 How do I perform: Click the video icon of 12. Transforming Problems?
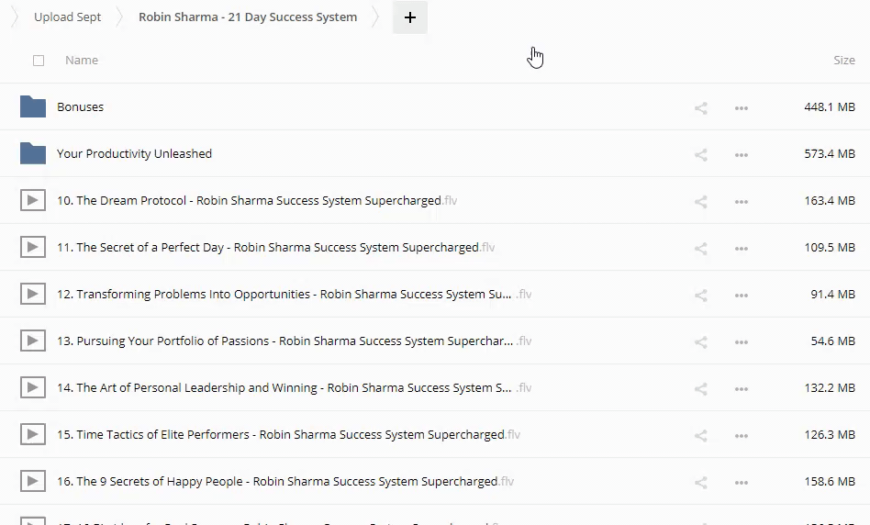(33, 295)
